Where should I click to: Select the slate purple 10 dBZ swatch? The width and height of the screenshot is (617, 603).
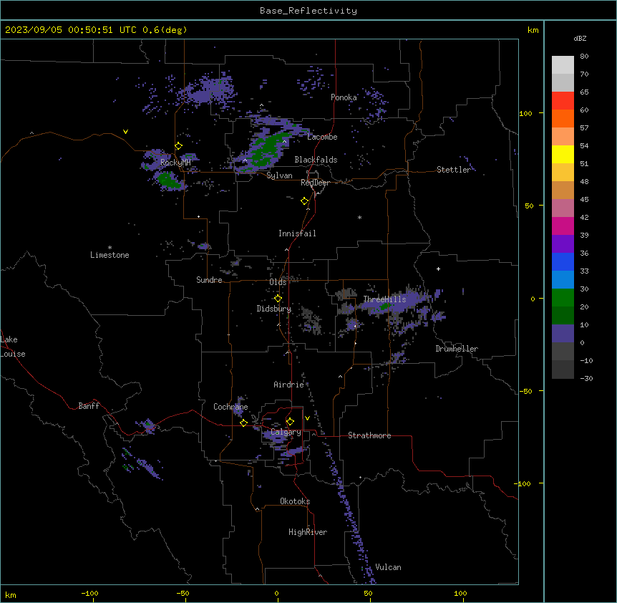(x=563, y=334)
